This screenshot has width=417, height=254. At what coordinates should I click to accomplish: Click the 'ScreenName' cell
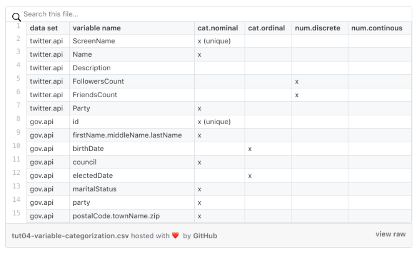pyautogui.click(x=94, y=41)
